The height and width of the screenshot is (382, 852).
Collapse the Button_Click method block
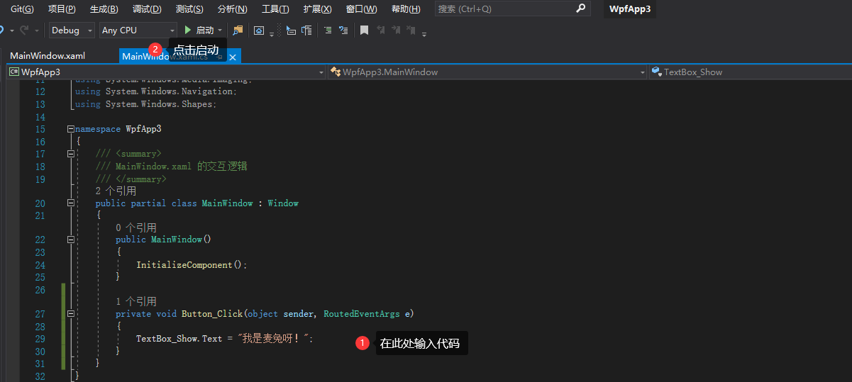[70, 313]
